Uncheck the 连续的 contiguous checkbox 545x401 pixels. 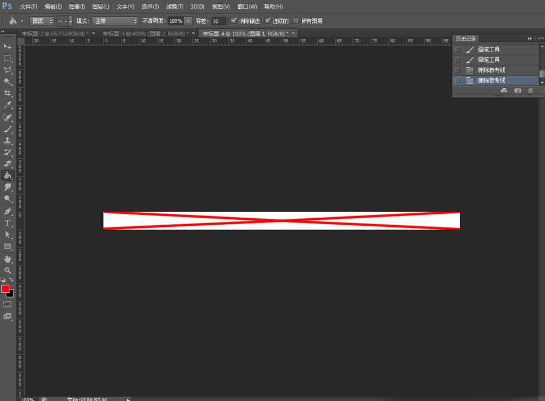pos(268,21)
